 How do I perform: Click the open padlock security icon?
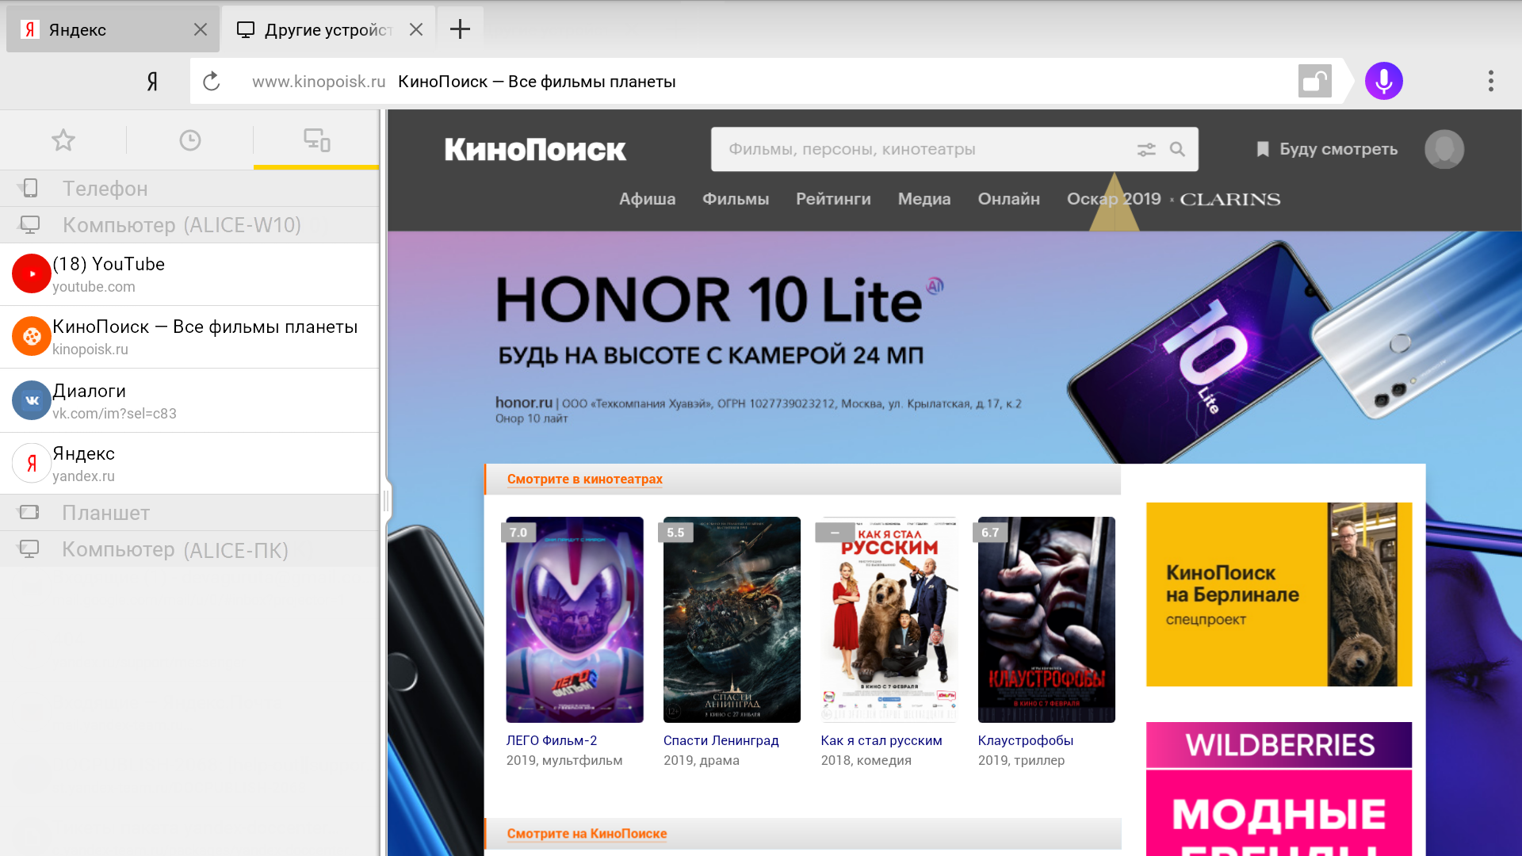(x=1315, y=81)
